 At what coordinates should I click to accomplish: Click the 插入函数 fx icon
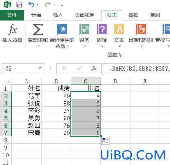pyautogui.click(x=12, y=29)
